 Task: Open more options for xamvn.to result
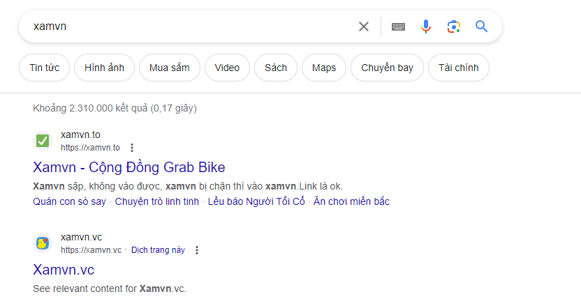pos(132,148)
